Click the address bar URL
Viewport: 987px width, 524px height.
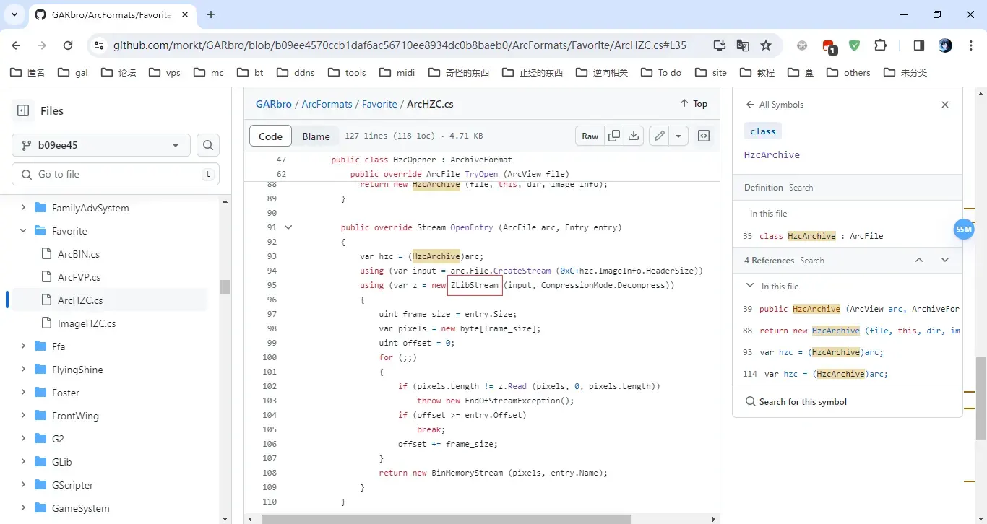point(400,45)
